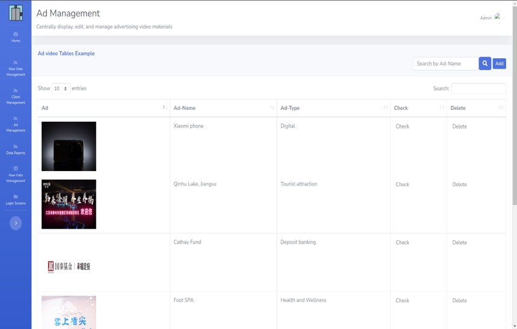
Task: Open the Home page in sidebar
Action: pos(16,37)
